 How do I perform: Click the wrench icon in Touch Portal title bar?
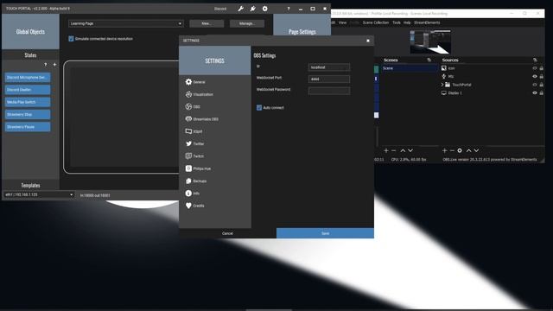click(241, 9)
